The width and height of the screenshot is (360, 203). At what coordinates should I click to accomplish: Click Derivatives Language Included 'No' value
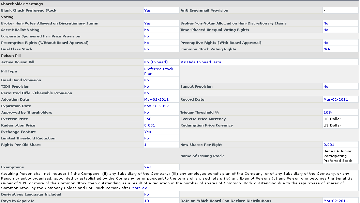tap(147, 194)
